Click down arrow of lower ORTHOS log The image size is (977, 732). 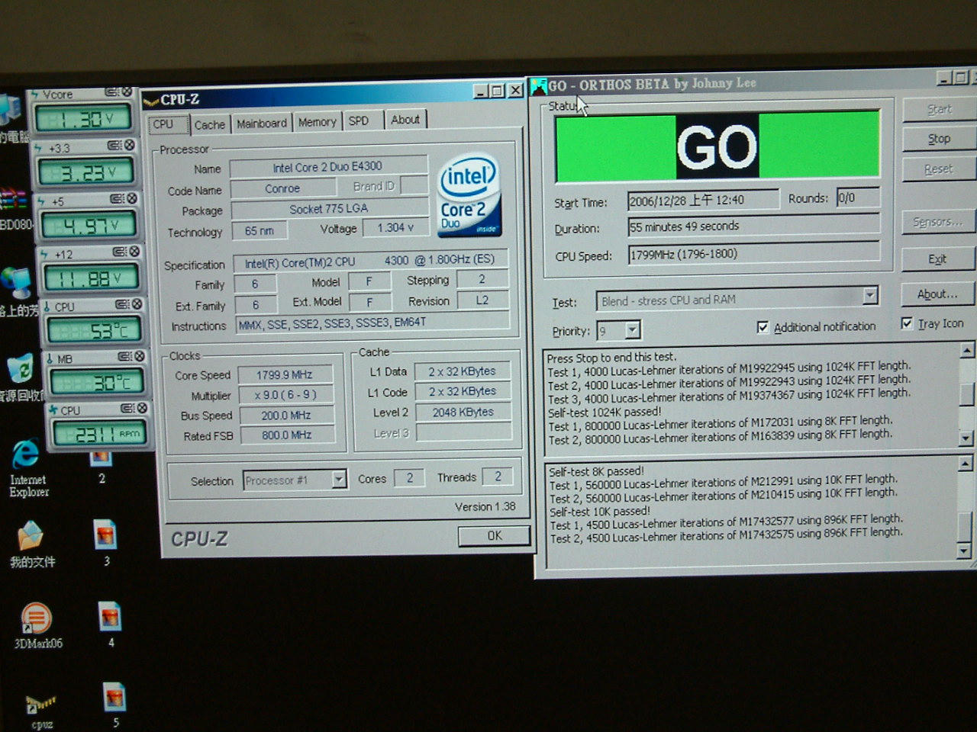[x=964, y=550]
